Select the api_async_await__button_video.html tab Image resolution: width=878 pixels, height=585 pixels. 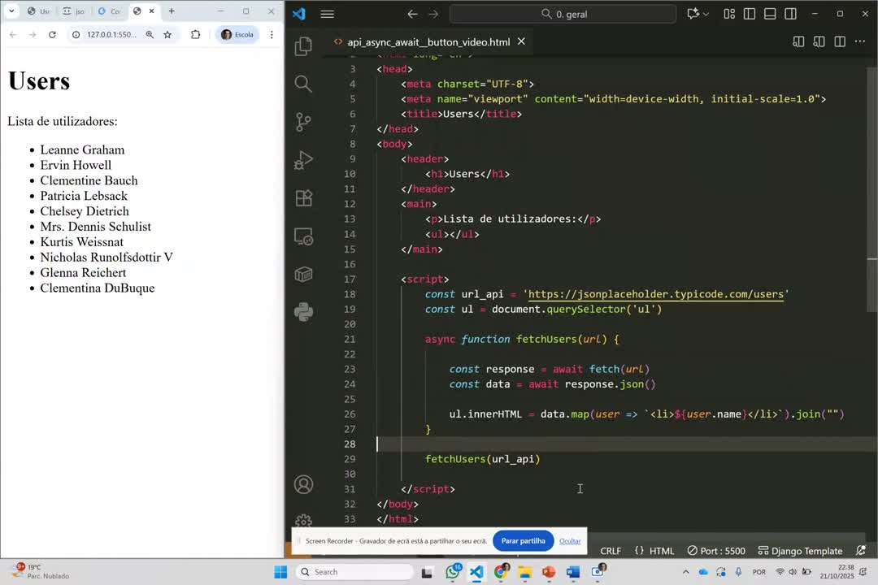(x=428, y=41)
